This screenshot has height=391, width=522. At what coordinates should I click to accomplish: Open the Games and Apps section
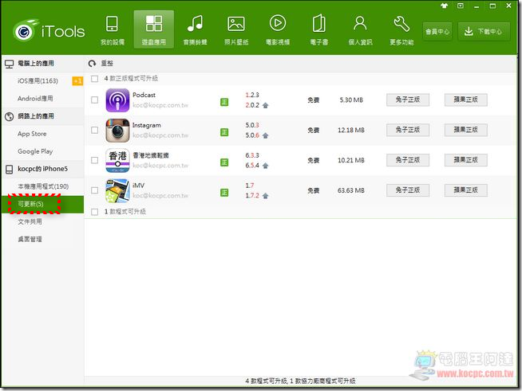(x=154, y=29)
